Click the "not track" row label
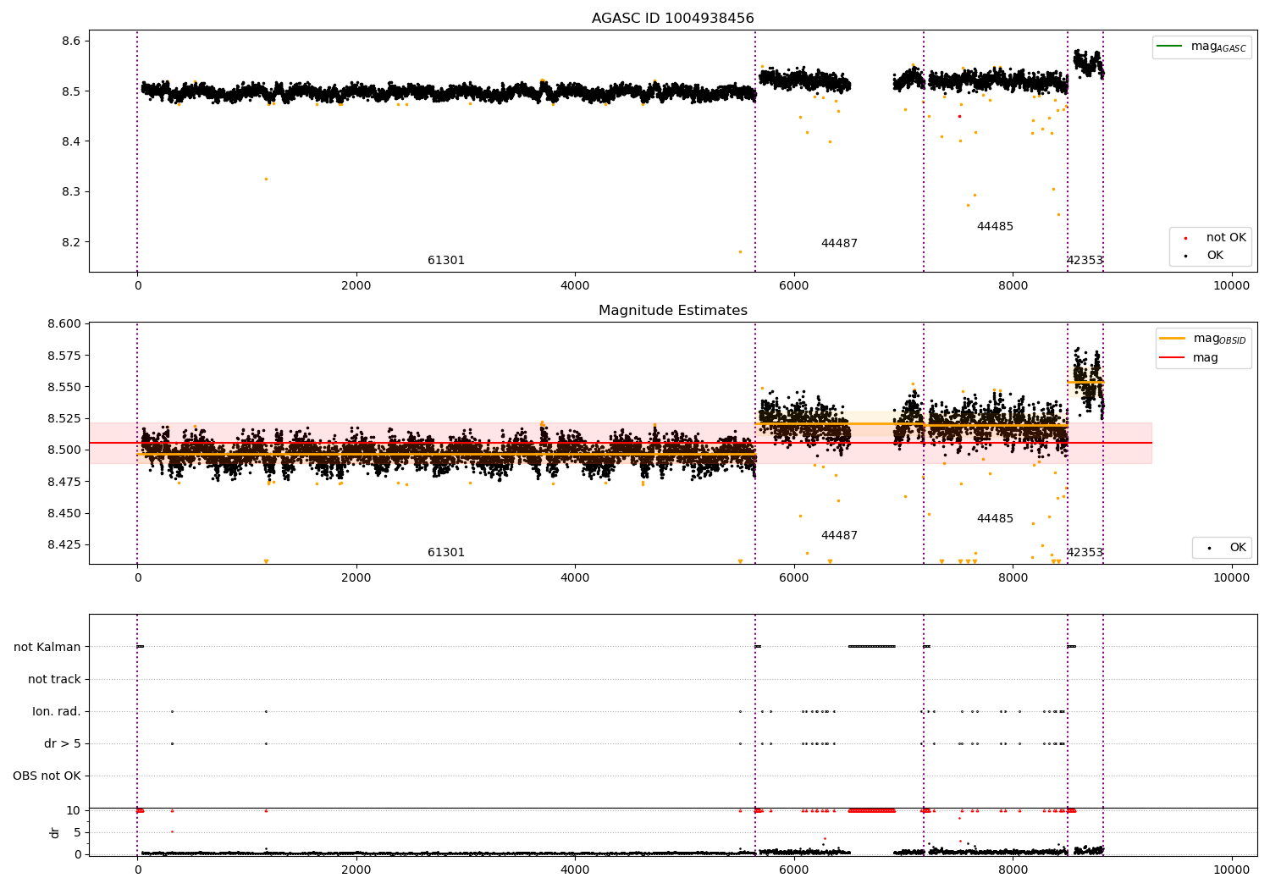1270x889 pixels. point(54,680)
